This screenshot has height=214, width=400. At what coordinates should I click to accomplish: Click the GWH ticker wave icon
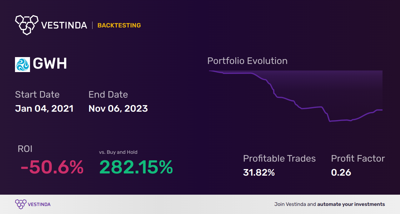pyautogui.click(x=22, y=65)
